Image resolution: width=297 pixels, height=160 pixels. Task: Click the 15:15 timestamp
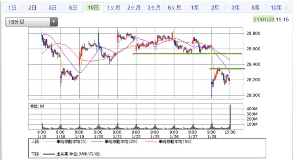tap(282, 19)
